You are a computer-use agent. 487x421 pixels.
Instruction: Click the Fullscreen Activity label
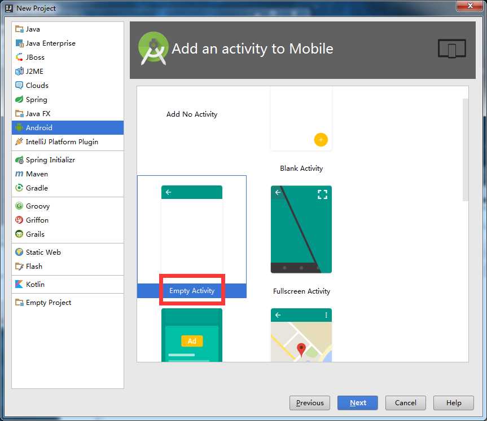click(301, 291)
